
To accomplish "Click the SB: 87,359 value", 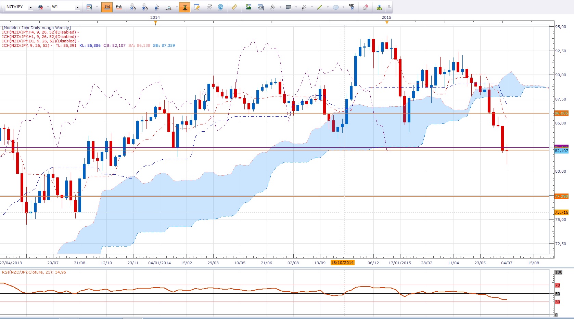I will [164, 45].
